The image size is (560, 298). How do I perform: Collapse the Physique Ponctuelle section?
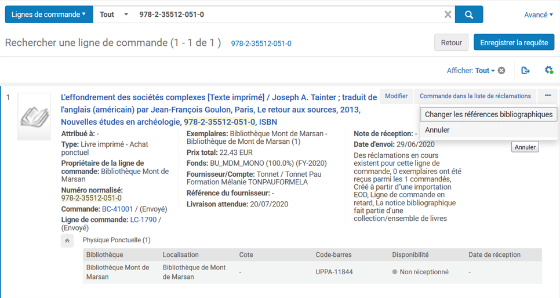[67, 241]
